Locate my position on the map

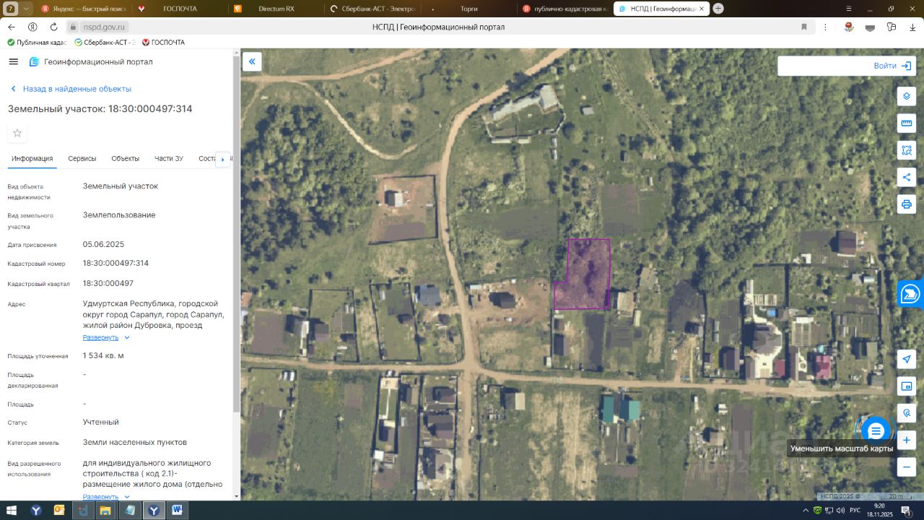(x=907, y=360)
